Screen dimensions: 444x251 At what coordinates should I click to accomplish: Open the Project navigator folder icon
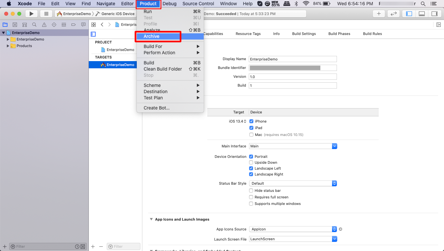(x=5, y=25)
